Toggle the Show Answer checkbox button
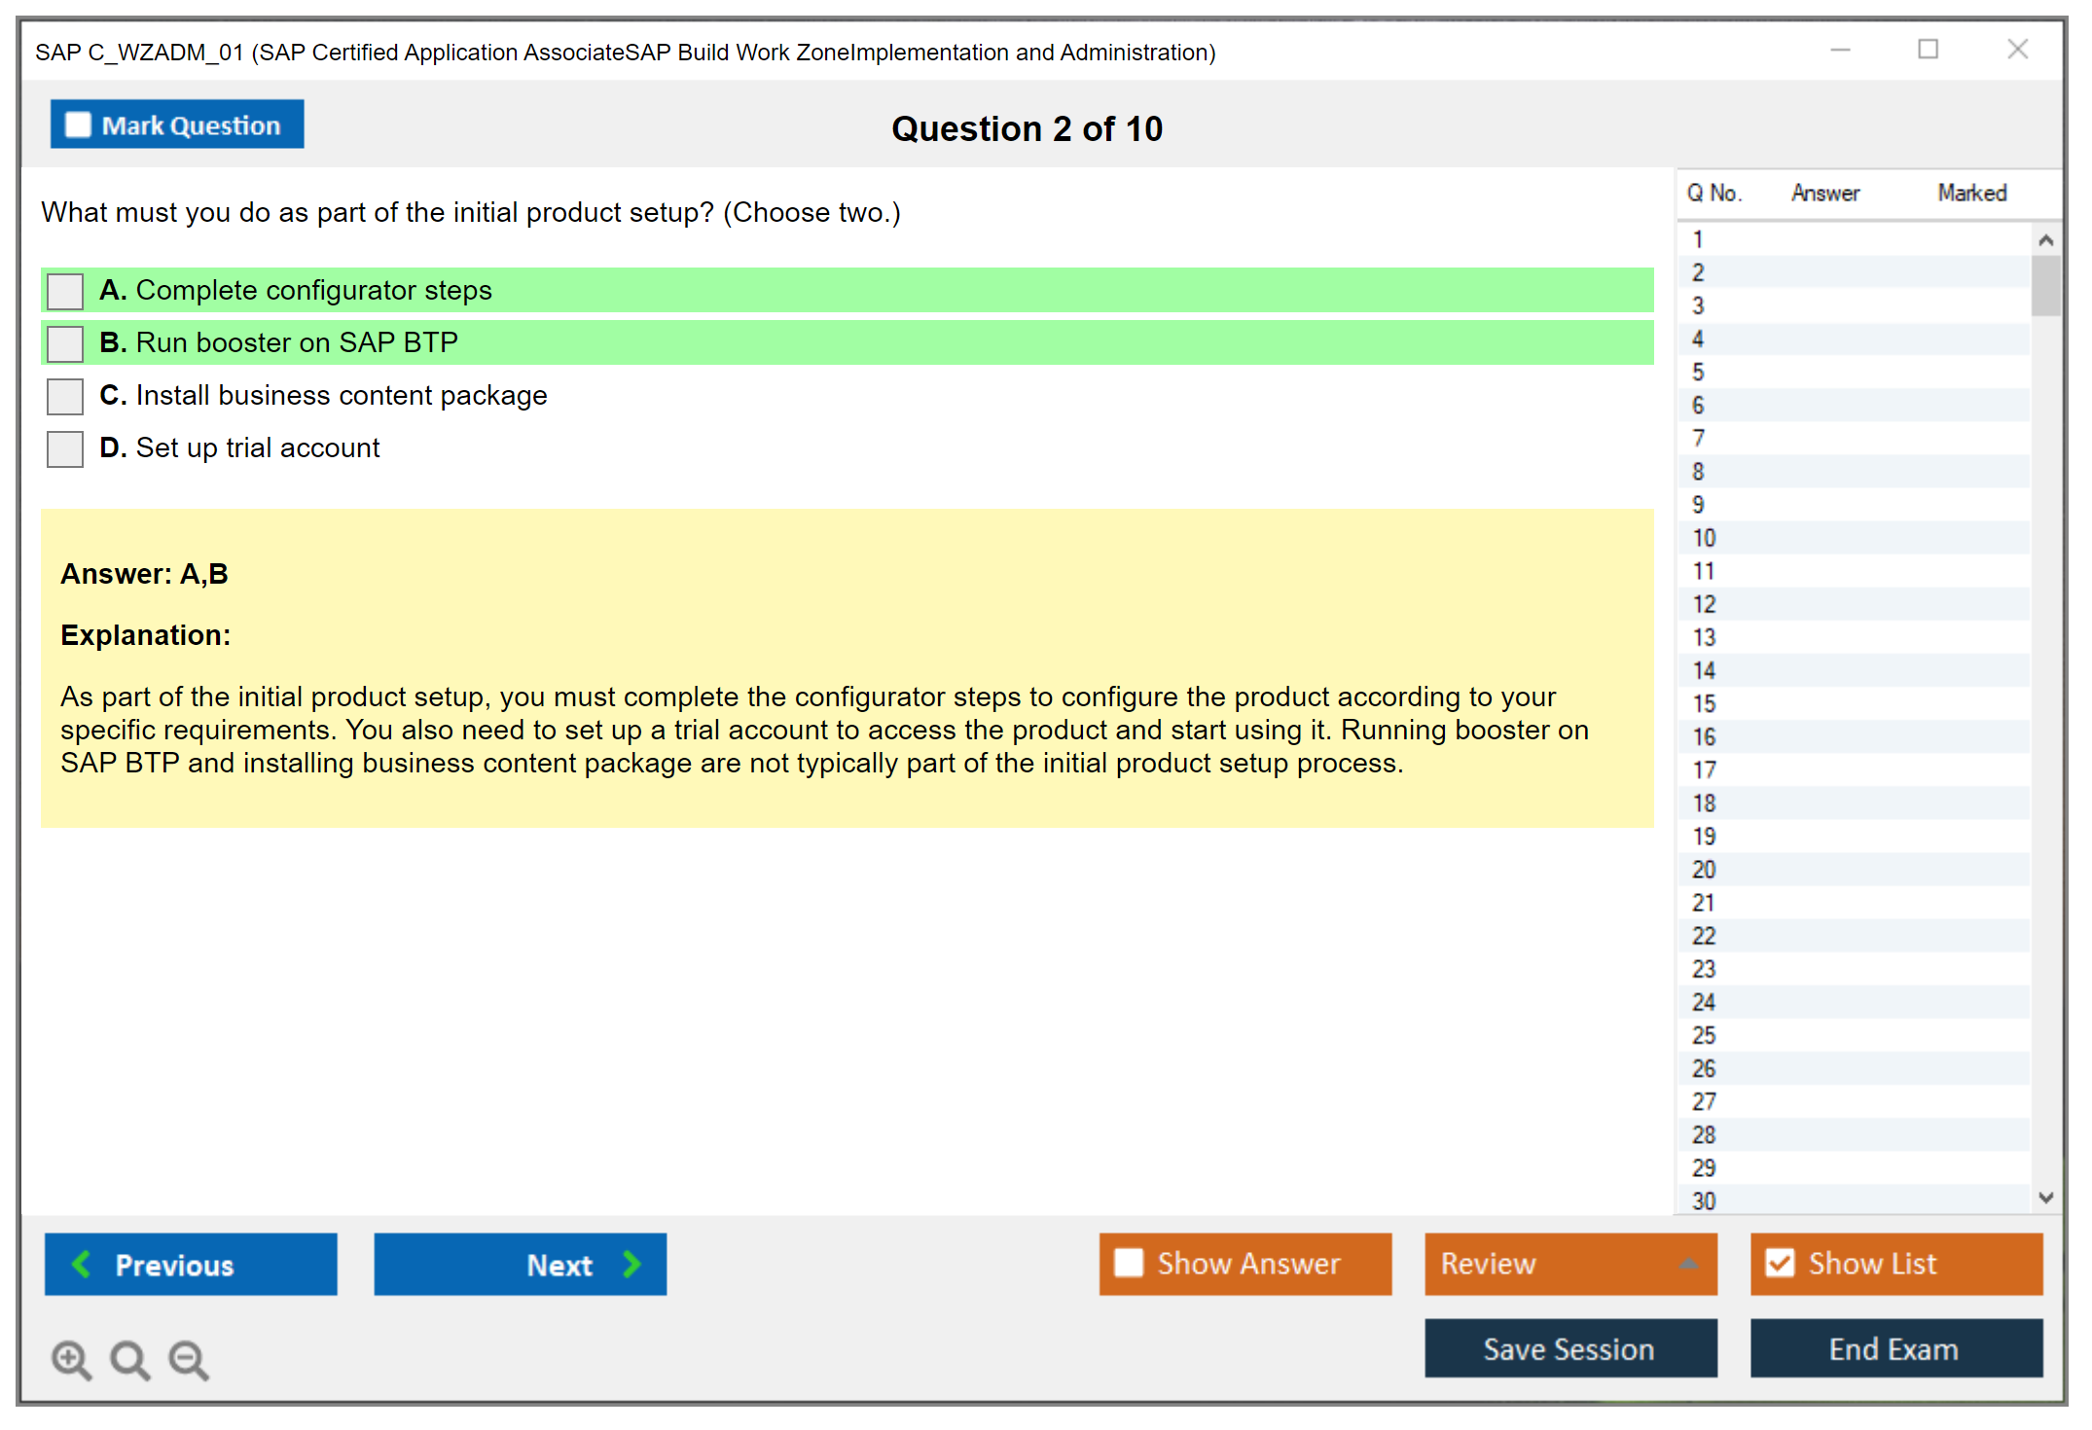The height and width of the screenshot is (1430, 2092). point(1129,1263)
